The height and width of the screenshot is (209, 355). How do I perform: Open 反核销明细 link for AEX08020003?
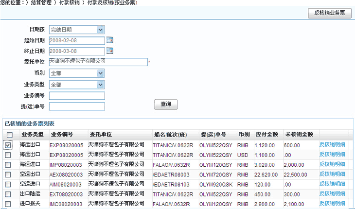tap(332, 174)
